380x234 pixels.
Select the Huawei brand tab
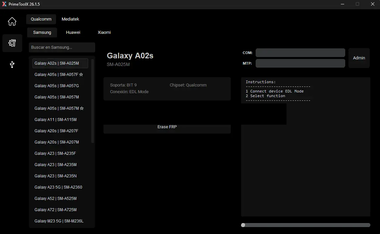[x=73, y=32]
